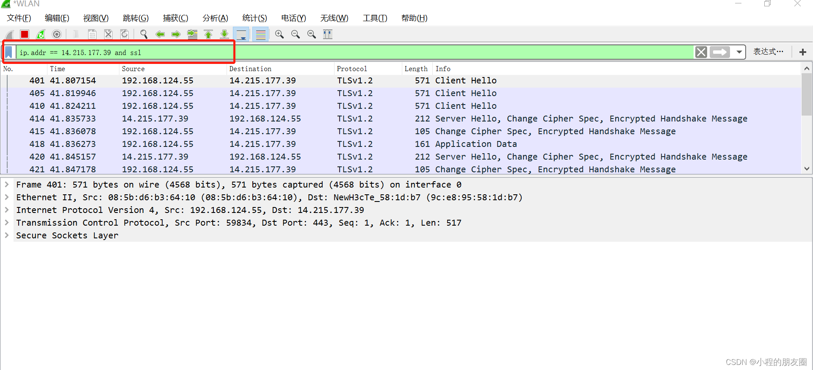Apply the display filter arrow

(720, 52)
